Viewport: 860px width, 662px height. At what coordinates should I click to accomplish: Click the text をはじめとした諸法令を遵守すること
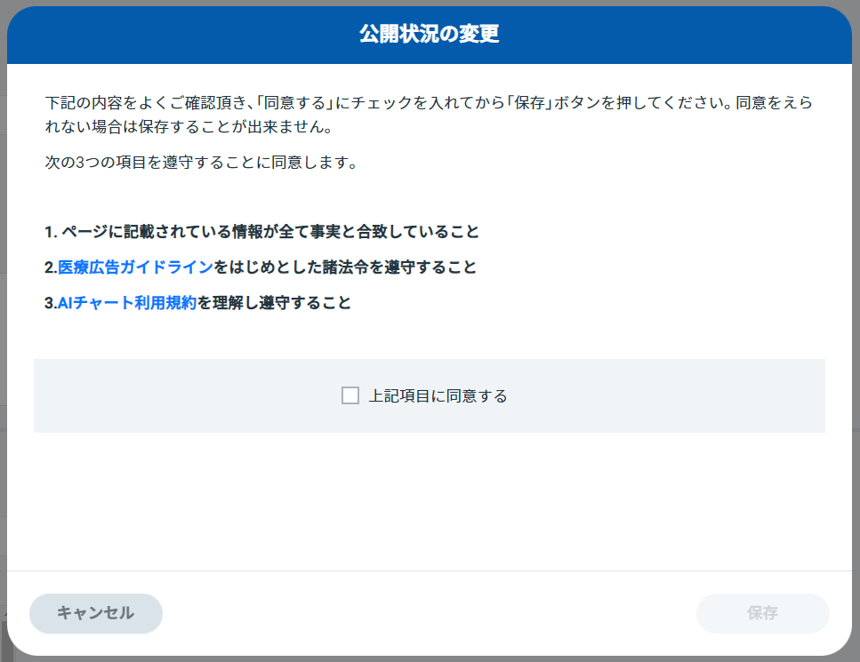pos(345,267)
